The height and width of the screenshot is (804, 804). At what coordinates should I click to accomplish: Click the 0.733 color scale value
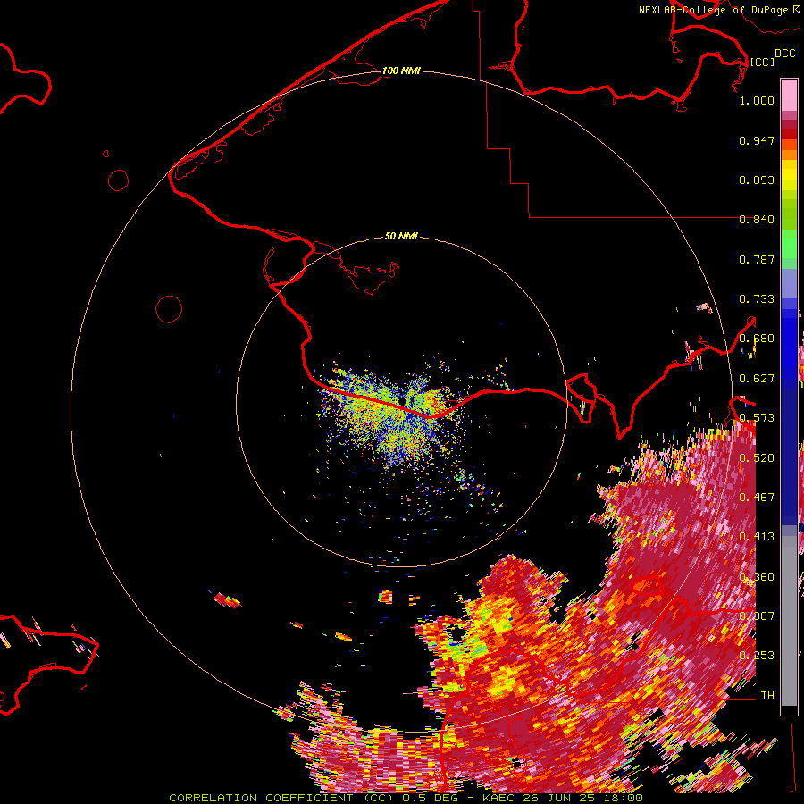coord(757,299)
